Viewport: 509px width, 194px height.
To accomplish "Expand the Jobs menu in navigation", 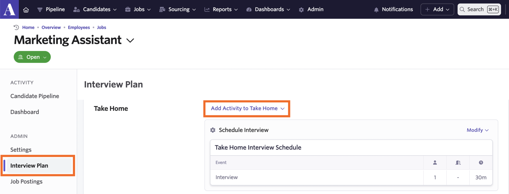I will (x=138, y=9).
